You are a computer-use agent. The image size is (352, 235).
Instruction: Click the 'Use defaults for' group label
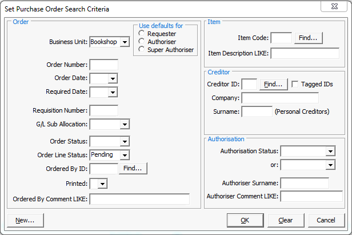(x=161, y=26)
